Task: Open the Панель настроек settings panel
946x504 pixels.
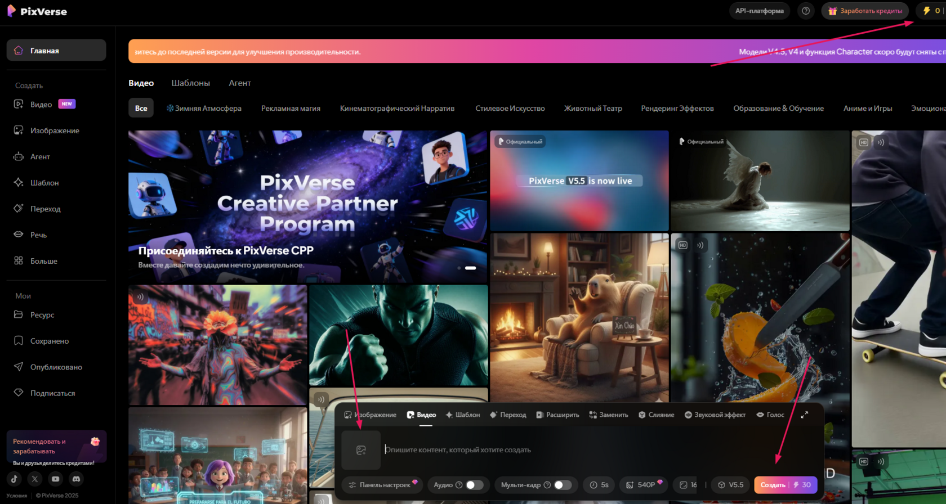Action: coord(383,485)
